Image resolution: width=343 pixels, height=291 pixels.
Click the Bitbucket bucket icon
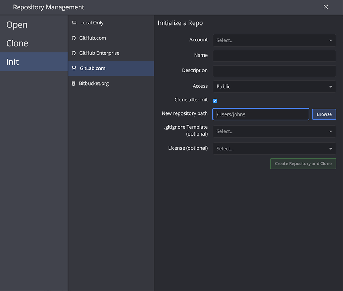[73, 83]
